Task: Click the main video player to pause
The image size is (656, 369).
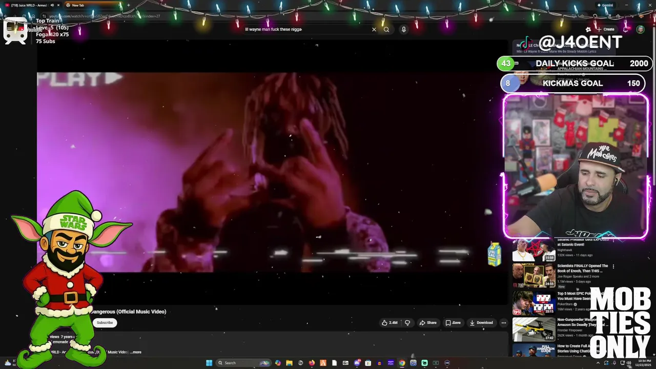Action: 272,172
